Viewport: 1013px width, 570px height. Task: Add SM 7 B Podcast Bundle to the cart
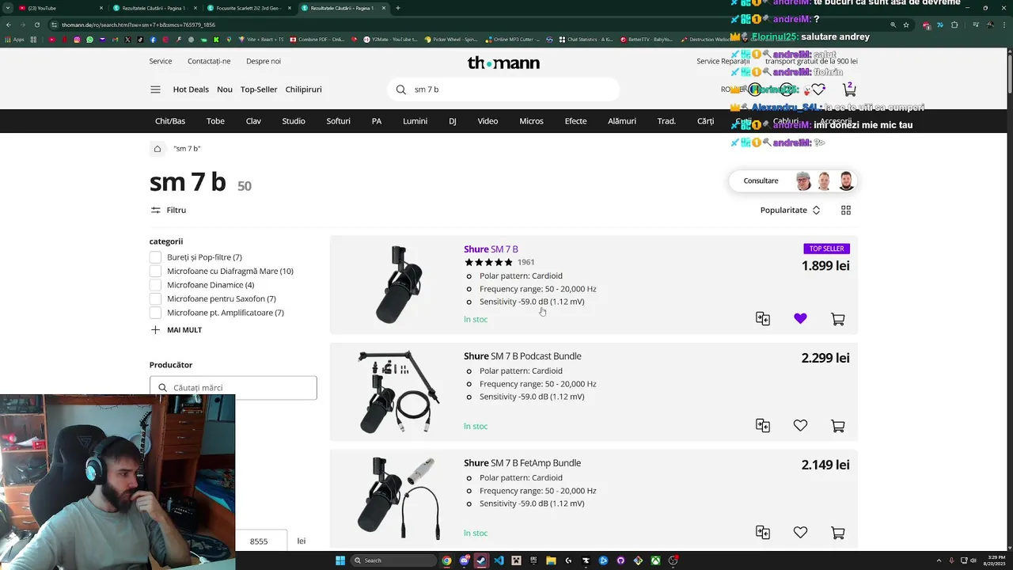coord(838,426)
